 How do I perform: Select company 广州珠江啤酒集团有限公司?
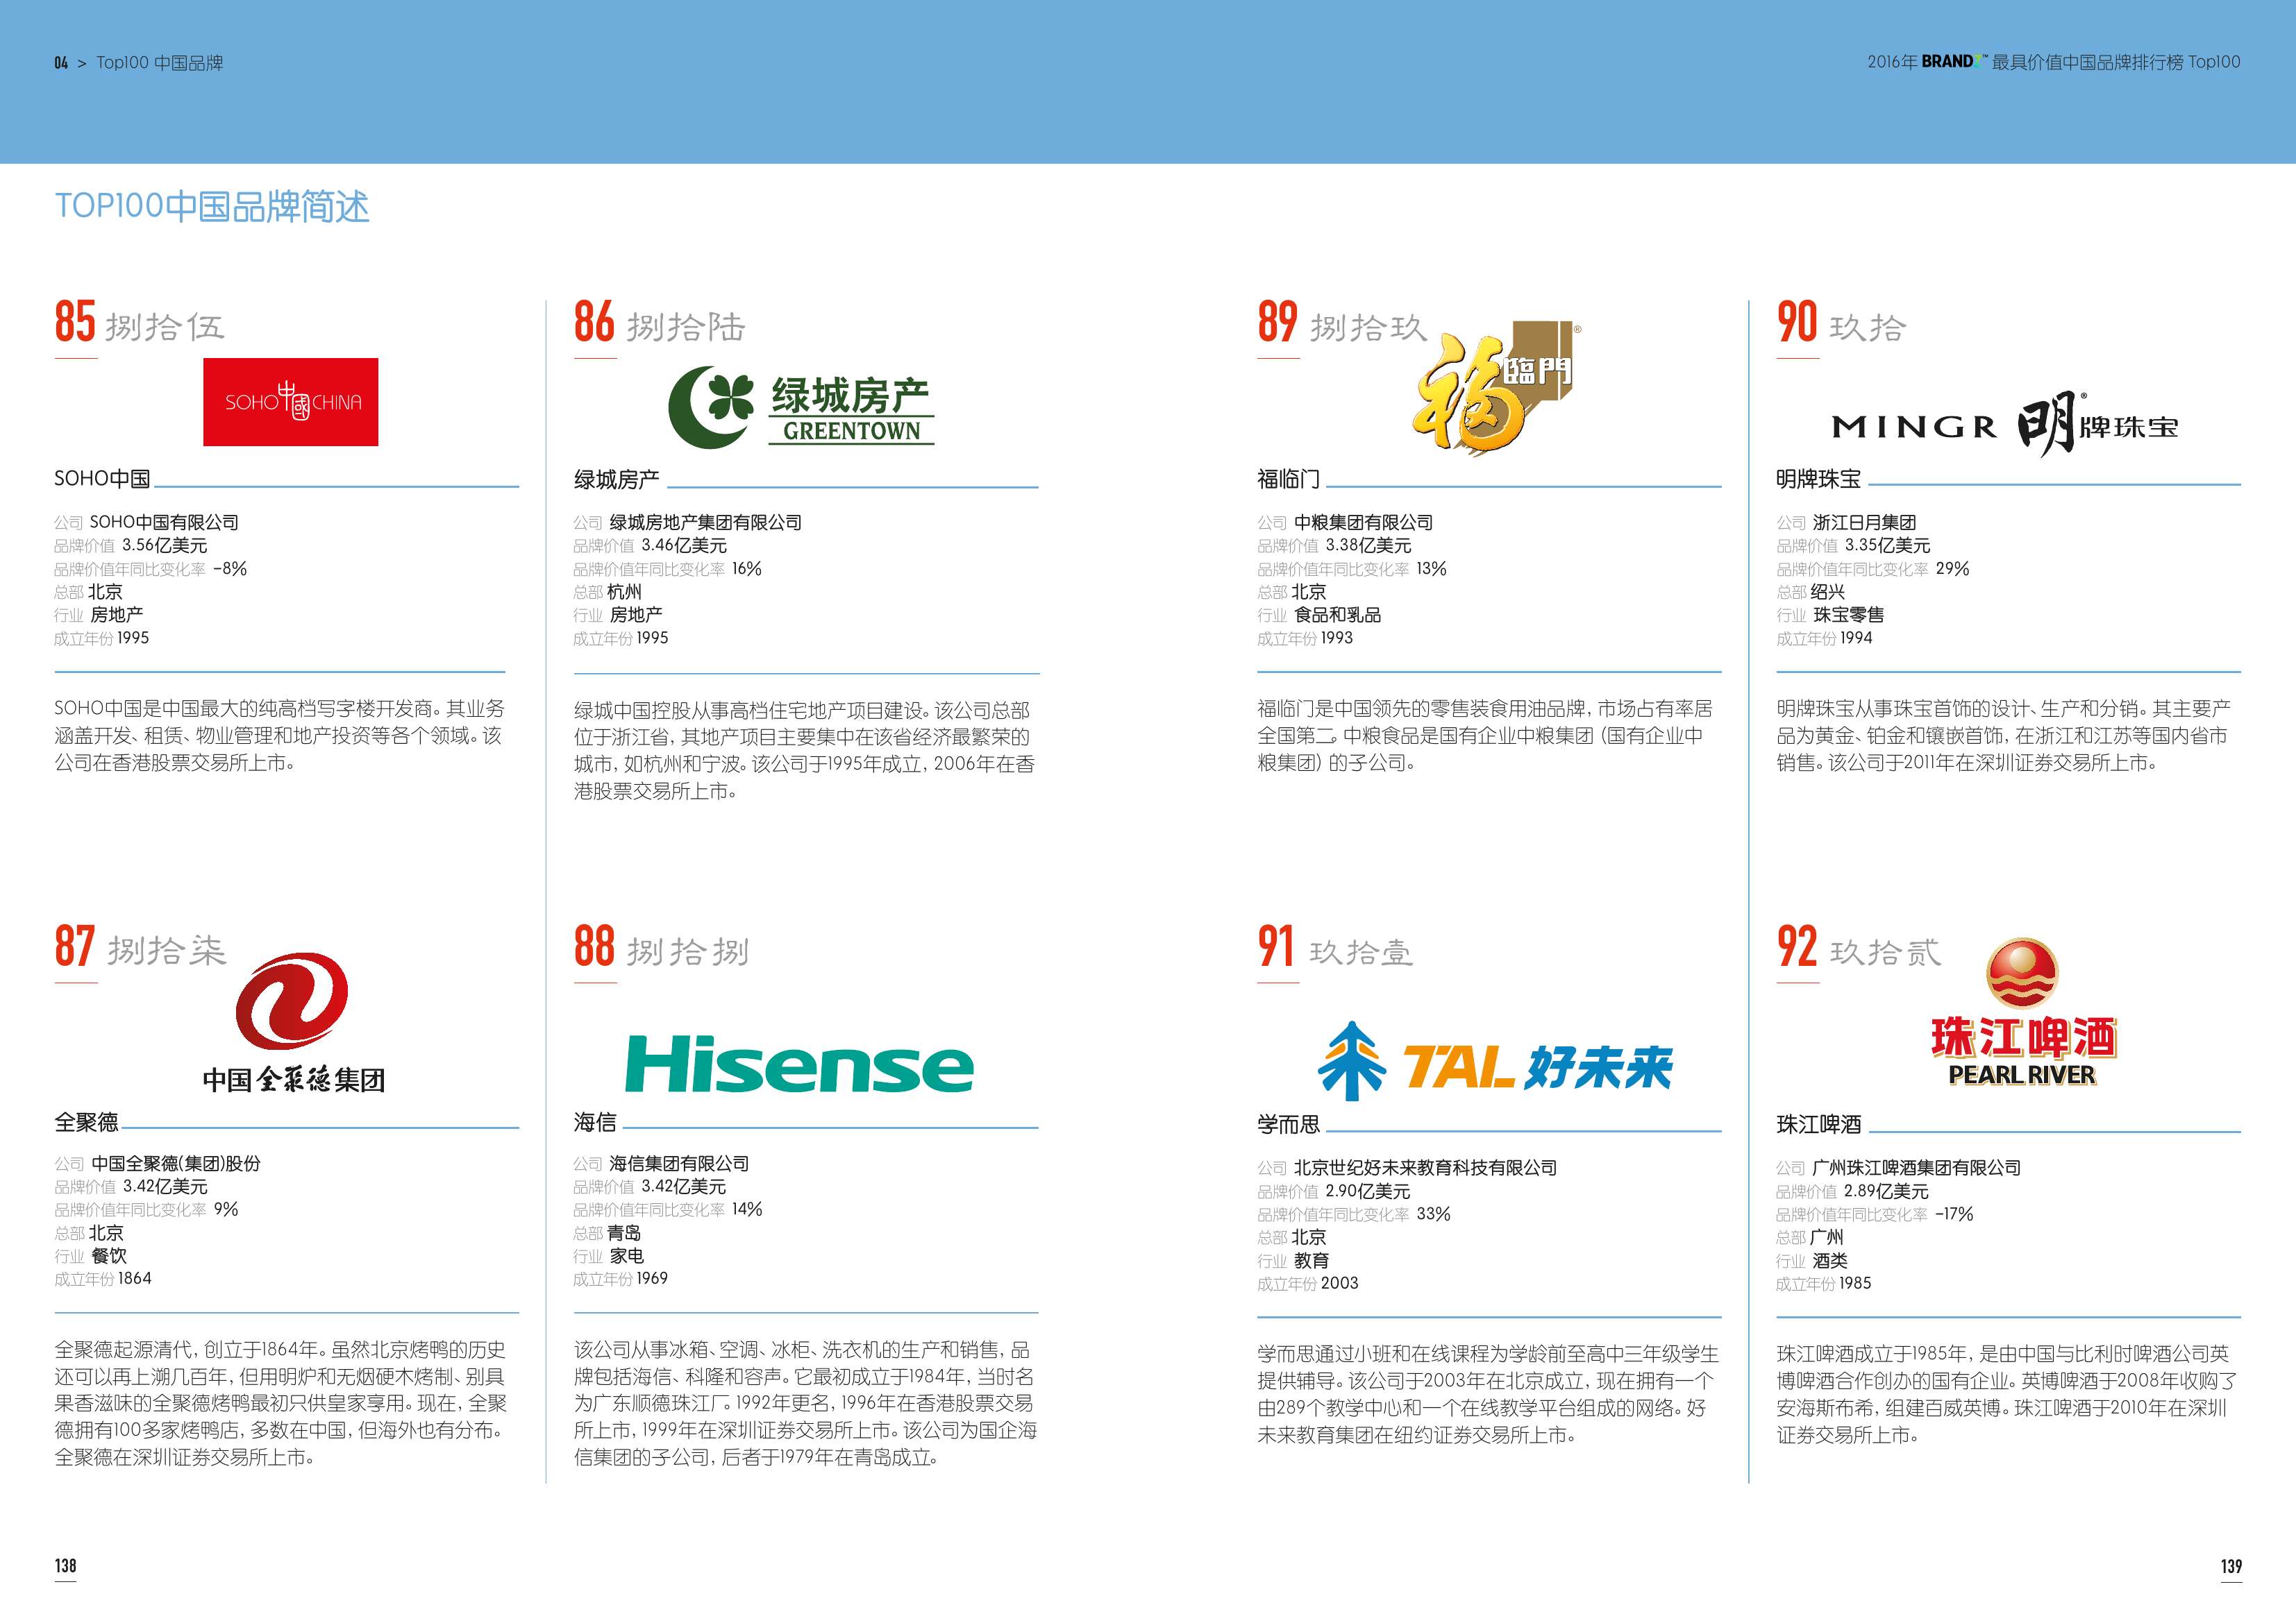[x=1917, y=1167]
